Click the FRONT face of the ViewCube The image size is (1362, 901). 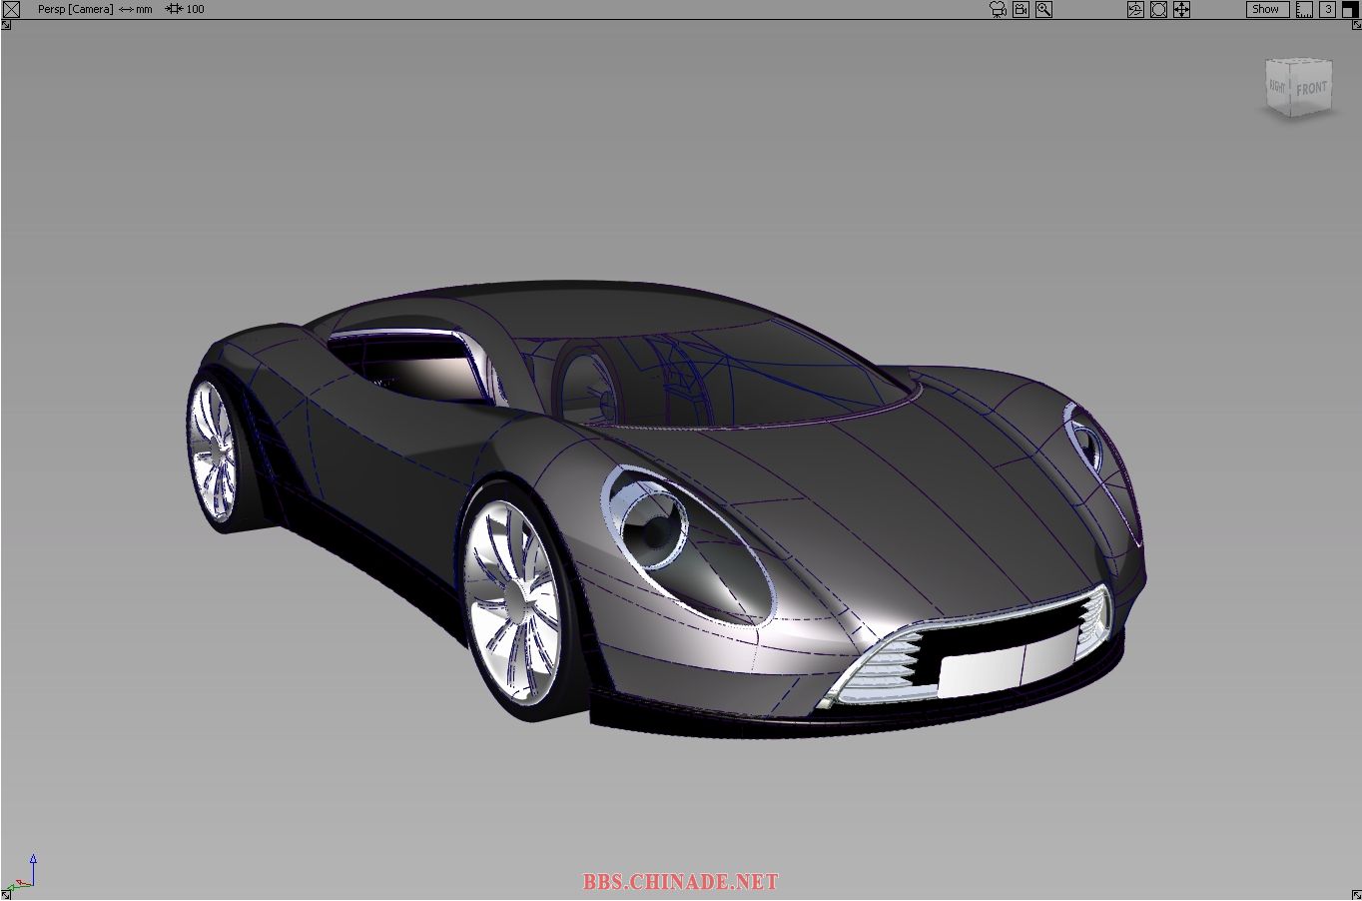pos(1312,88)
